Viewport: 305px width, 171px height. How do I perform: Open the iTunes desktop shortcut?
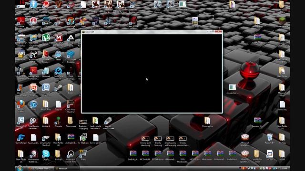(x=33, y=104)
